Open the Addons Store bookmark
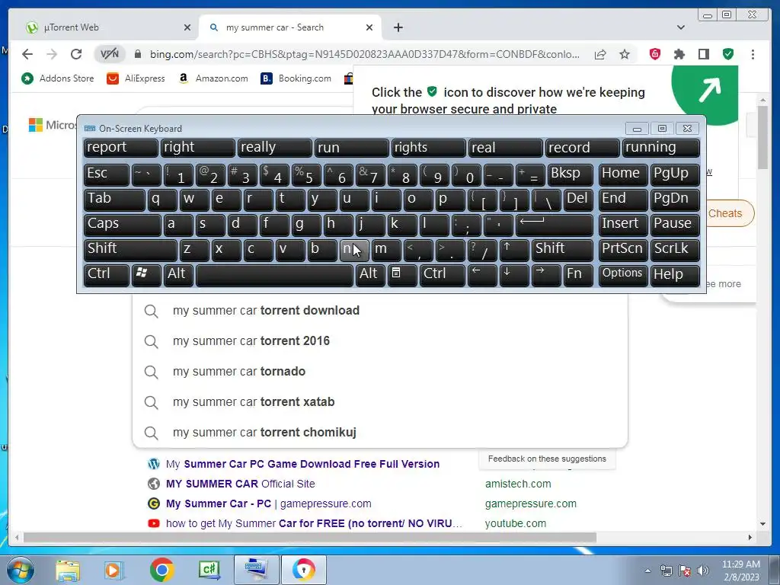 pyautogui.click(x=58, y=78)
